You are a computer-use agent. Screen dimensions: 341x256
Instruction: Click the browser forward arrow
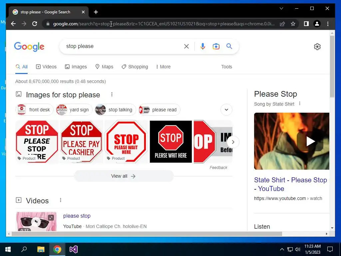(24, 24)
